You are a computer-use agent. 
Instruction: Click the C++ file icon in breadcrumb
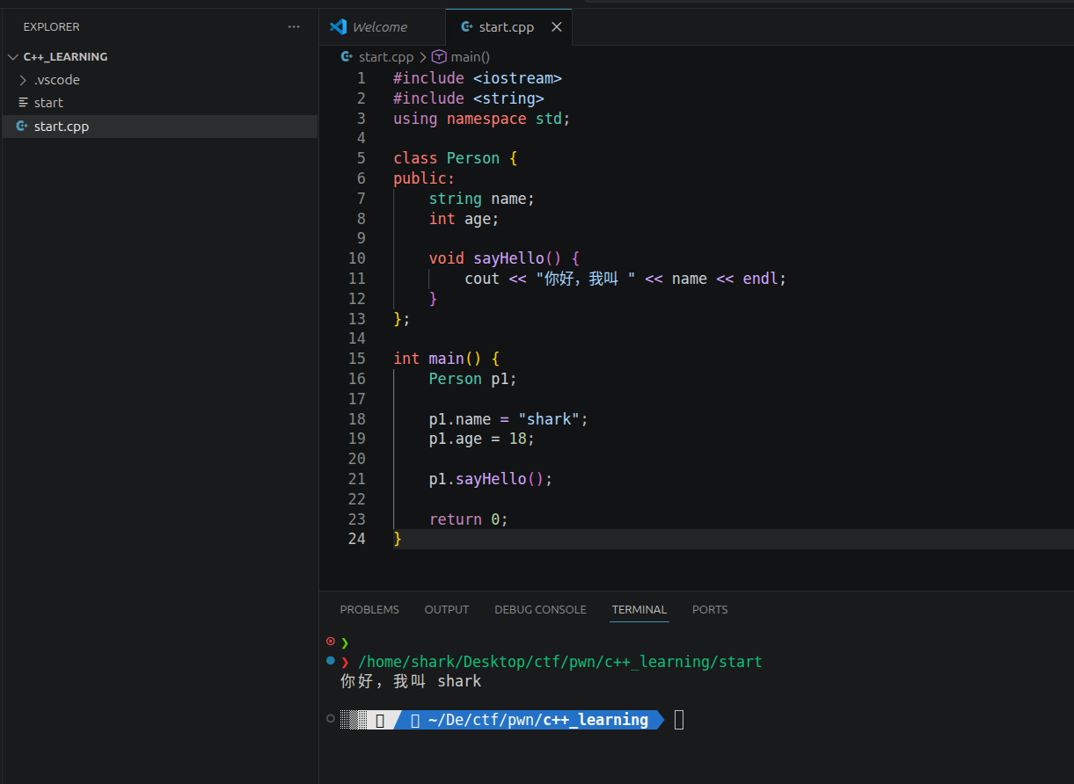(x=347, y=57)
